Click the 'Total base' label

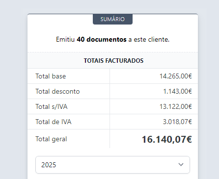pos(51,76)
